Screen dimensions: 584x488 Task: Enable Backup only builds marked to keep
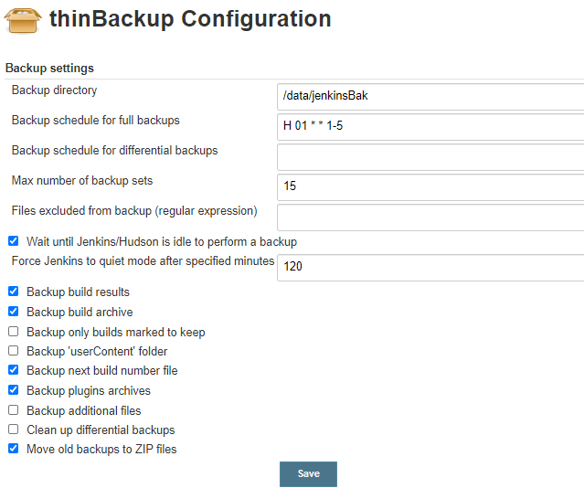click(x=14, y=331)
